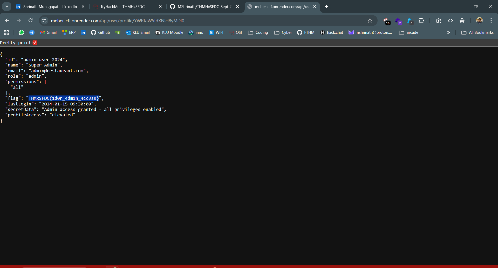498x268 pixels.
Task: Open the Telegram bookmark icon
Action: click(32, 32)
